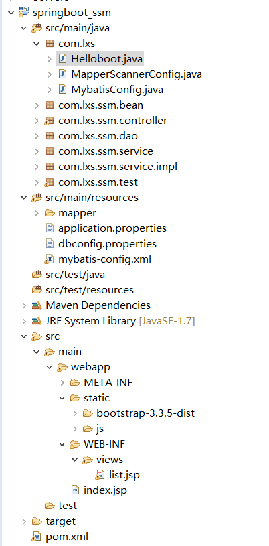Image resolution: width=269 pixels, height=546 pixels.
Task: Click the com.lxs.ssm.bean package icon
Action: coord(50,105)
